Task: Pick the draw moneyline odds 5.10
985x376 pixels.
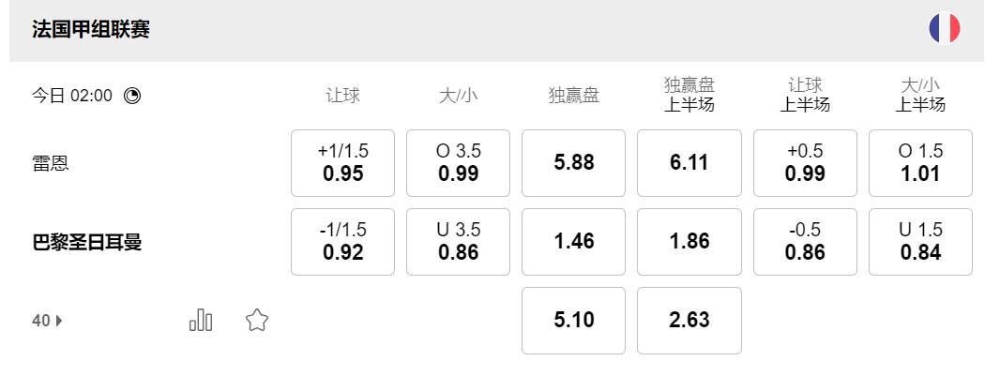Action: (x=573, y=321)
